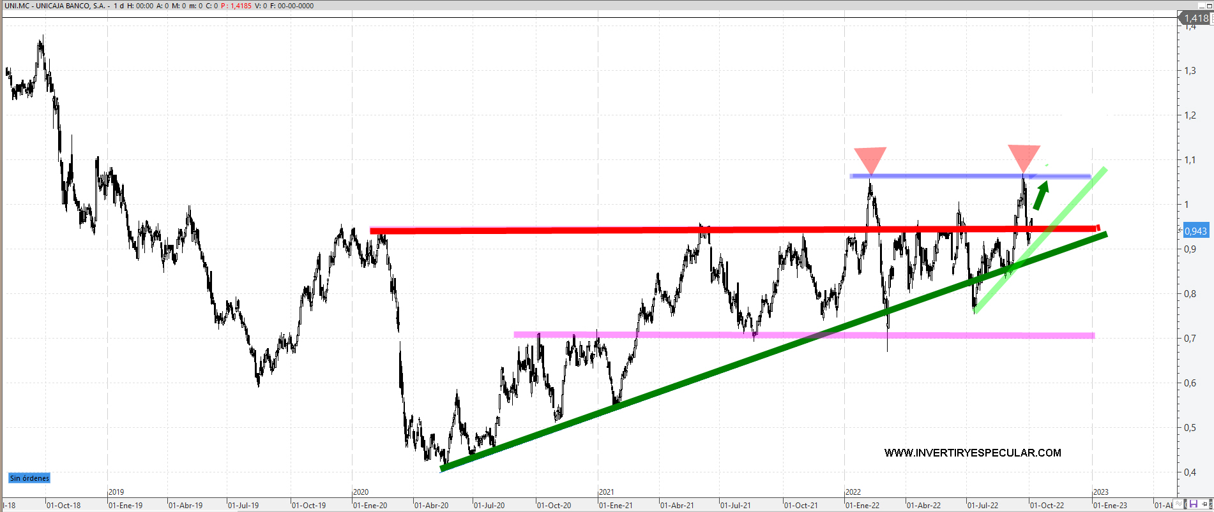This screenshot has width=1214, height=512.
Task: Click the right red triangle marker
Action: coord(1024,156)
